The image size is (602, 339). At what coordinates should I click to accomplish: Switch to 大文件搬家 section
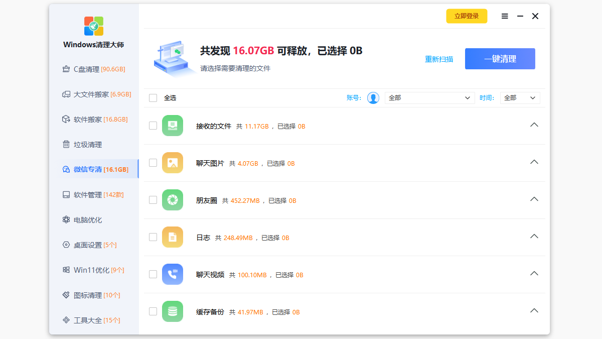(x=94, y=94)
